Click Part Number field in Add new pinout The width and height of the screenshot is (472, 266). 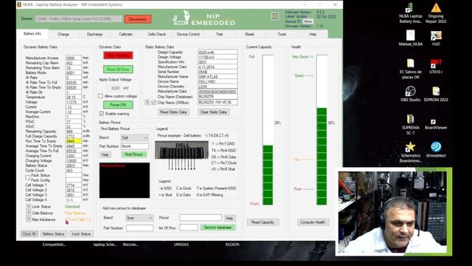(139, 228)
